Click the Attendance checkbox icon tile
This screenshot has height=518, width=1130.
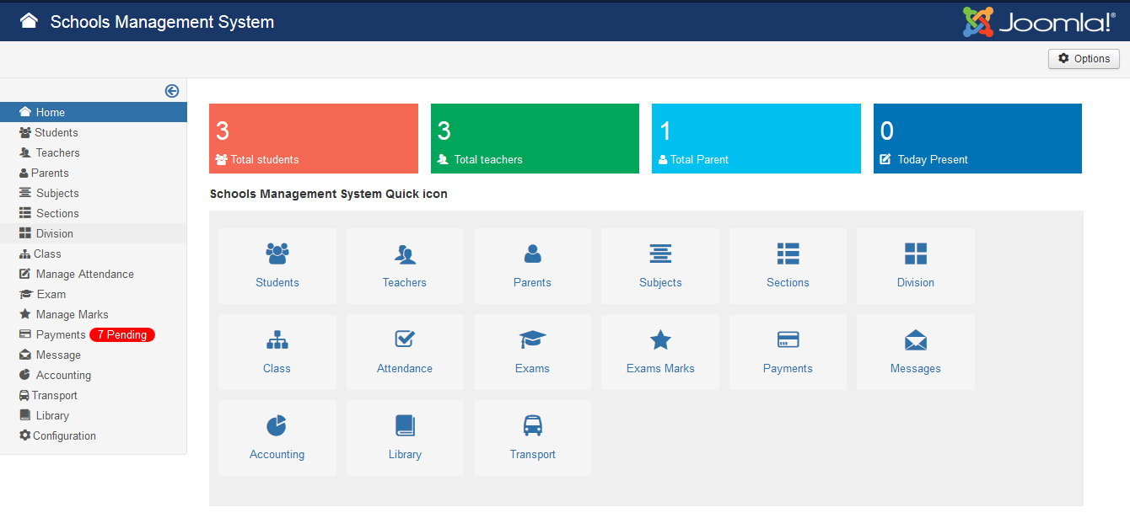pos(405,352)
